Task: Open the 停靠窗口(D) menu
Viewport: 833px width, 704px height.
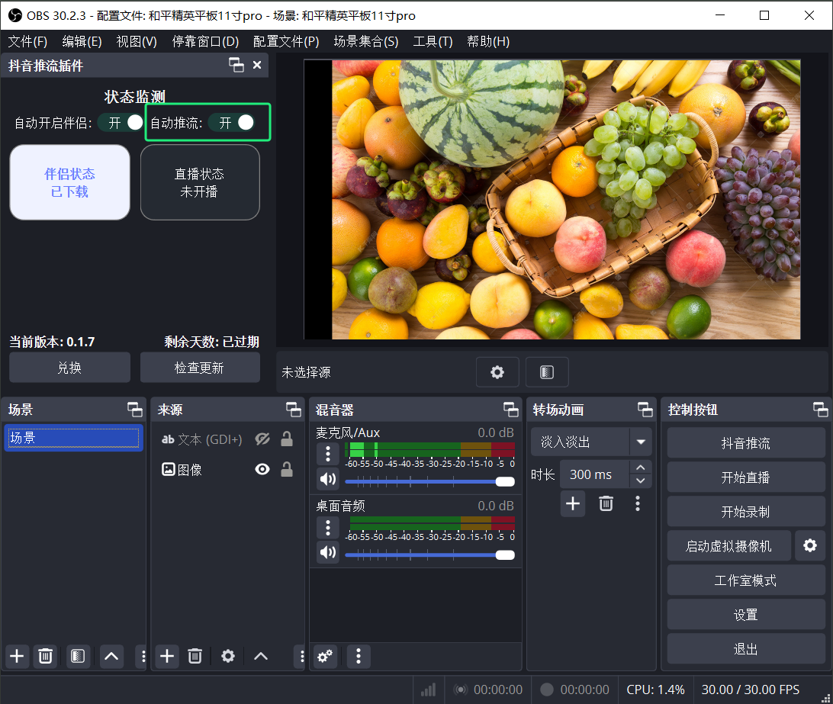Action: 205,41
